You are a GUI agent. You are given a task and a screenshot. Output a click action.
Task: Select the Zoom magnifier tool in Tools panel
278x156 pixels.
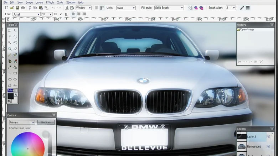[10, 49]
